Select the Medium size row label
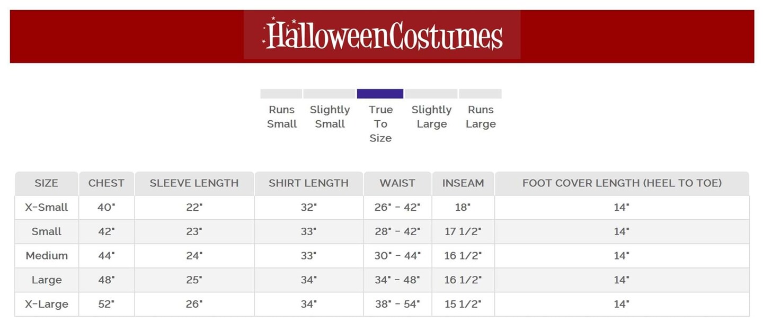 tap(47, 256)
